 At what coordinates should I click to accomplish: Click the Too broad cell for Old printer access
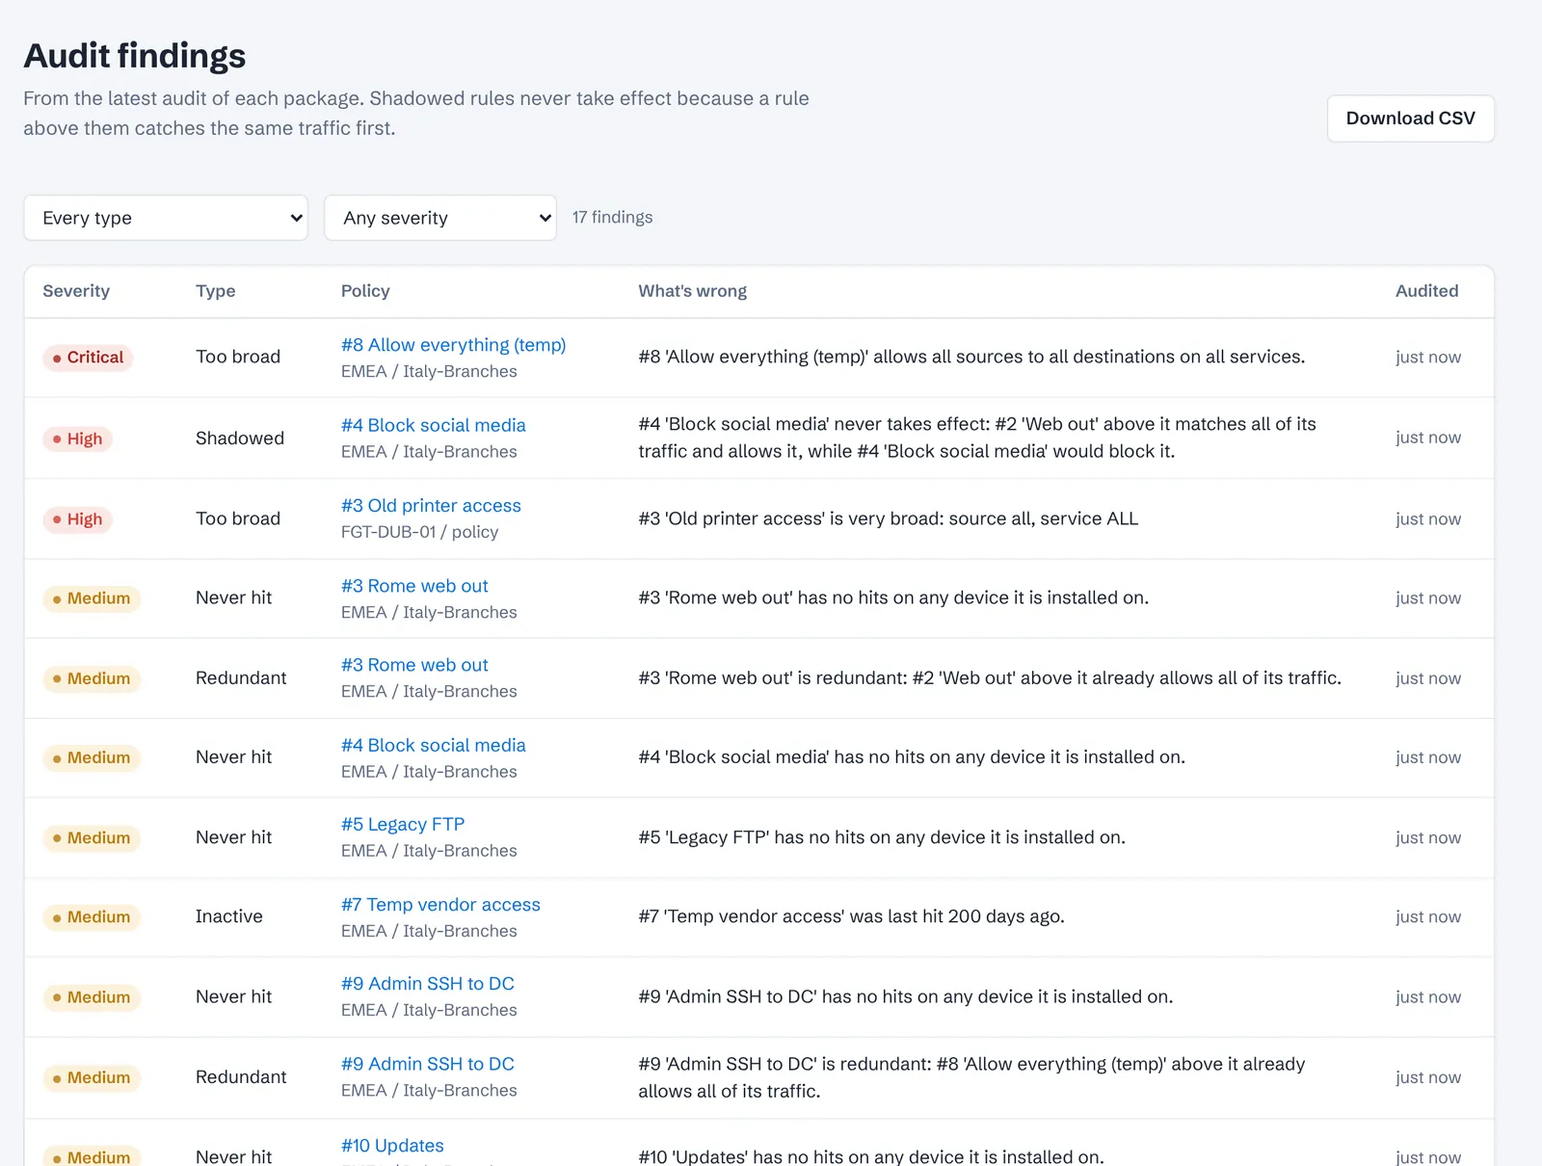[238, 518]
